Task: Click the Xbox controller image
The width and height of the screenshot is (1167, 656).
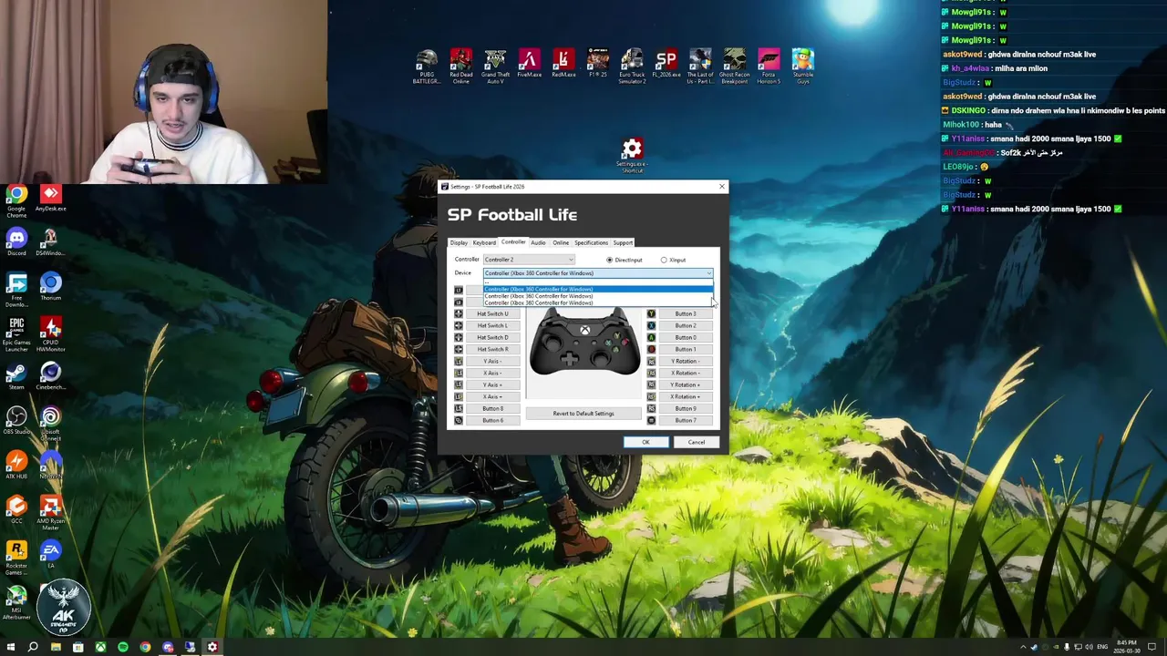Action: click(x=584, y=341)
